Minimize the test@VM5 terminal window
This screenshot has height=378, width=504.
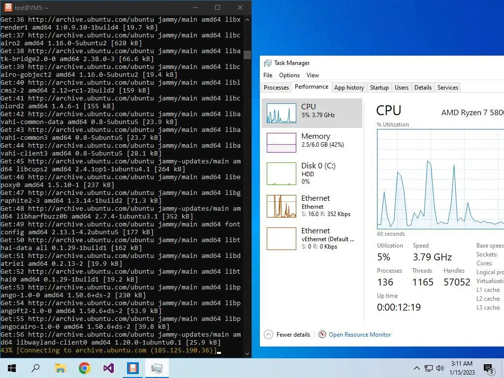tap(195, 7)
